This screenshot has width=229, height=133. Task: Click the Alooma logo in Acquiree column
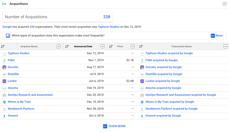point(4,88)
